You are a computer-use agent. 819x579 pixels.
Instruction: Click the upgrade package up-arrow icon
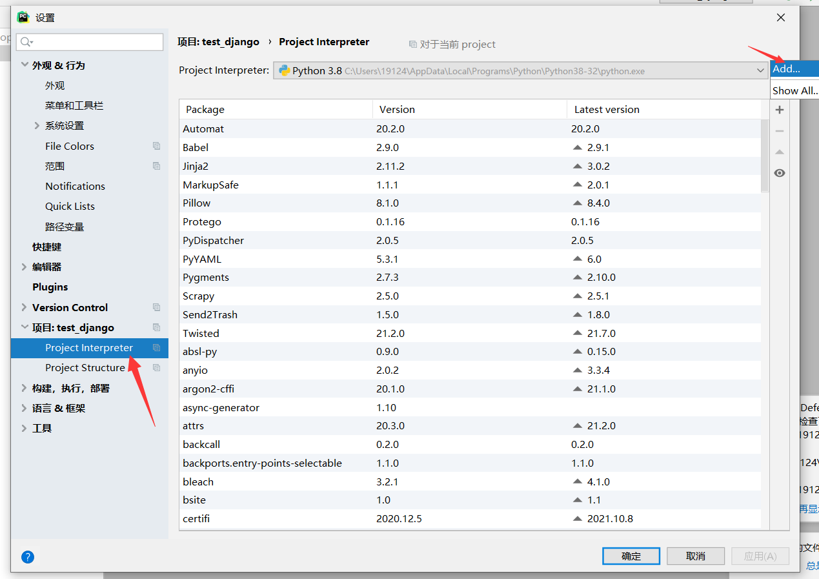[x=780, y=152]
